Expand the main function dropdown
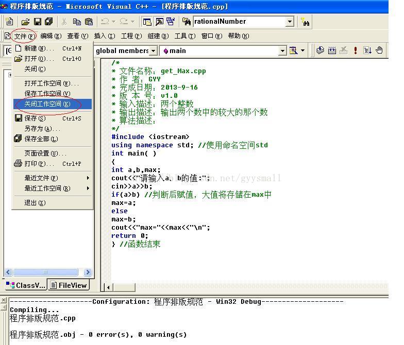This screenshot has height=345, width=404. pyautogui.click(x=282, y=50)
